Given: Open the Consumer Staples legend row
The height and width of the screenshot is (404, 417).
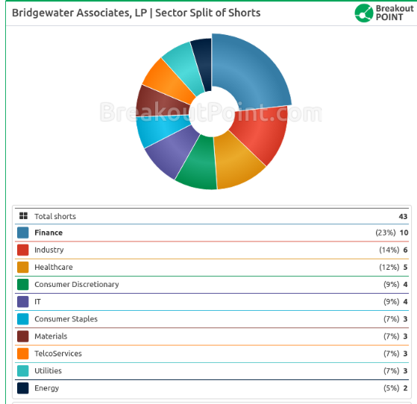Looking at the screenshot, I should [212, 319].
